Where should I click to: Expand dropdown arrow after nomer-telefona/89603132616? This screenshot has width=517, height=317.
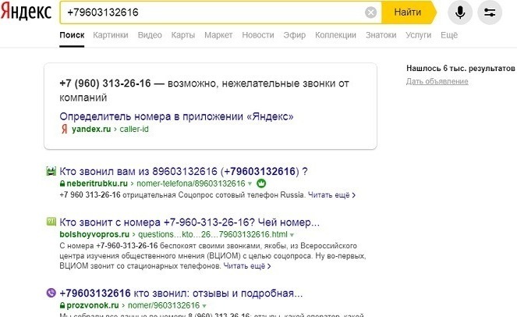[x=250, y=184]
